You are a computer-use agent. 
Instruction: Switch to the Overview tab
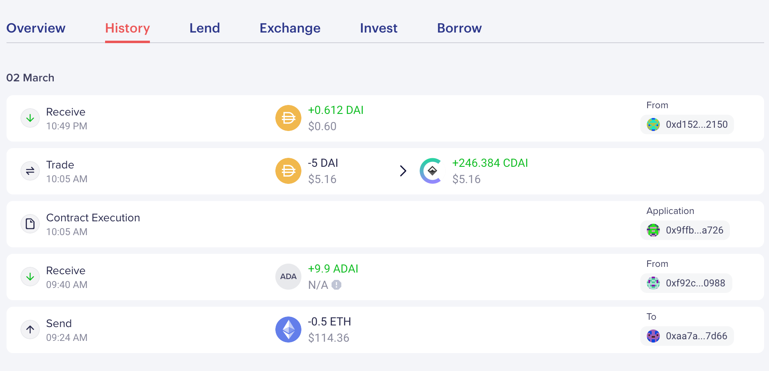[x=36, y=28]
